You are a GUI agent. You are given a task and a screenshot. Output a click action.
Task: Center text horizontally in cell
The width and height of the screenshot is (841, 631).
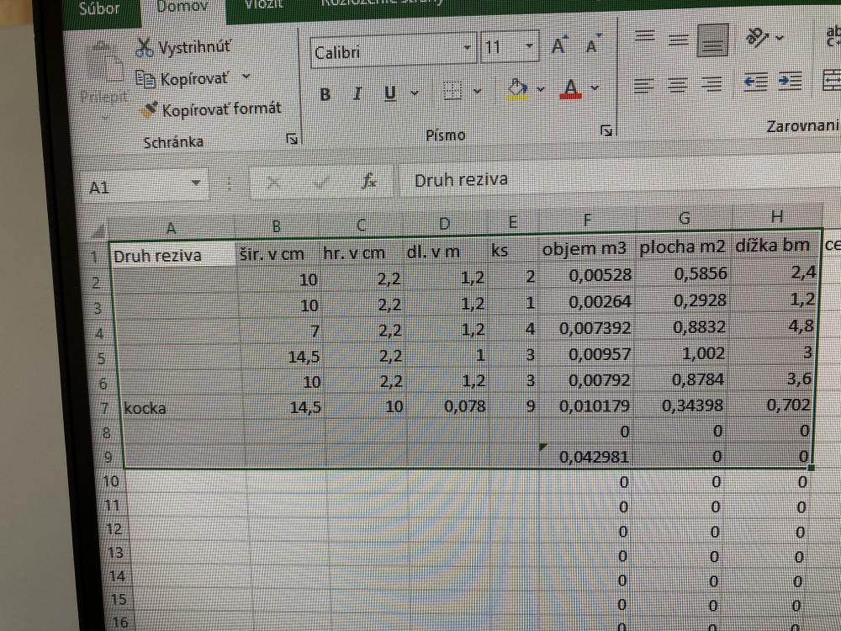click(679, 84)
